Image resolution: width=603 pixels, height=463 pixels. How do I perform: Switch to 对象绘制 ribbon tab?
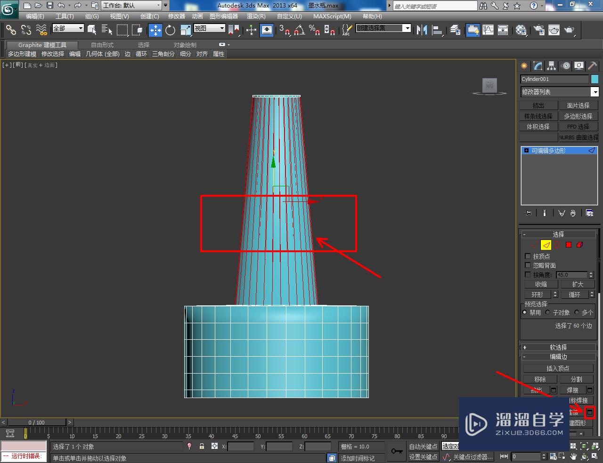tap(185, 45)
